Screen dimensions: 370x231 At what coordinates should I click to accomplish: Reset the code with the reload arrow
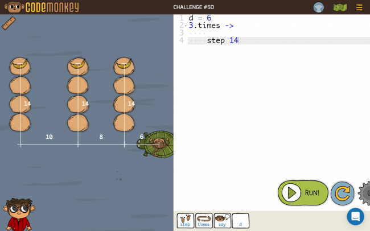(342, 193)
